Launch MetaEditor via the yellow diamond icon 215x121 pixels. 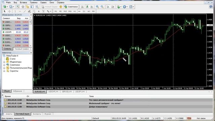click(x=61, y=7)
